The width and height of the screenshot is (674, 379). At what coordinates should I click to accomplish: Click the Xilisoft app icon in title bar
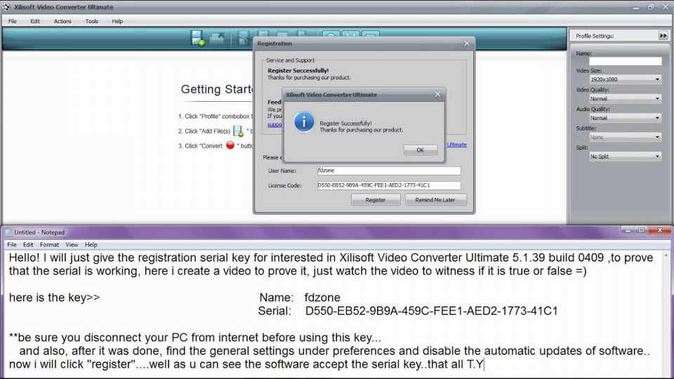tap(6, 7)
